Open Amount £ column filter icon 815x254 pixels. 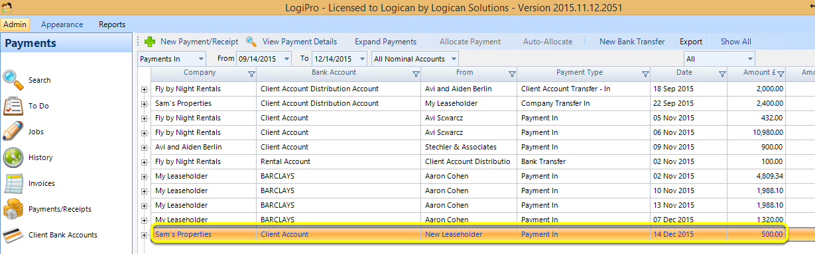click(781, 73)
